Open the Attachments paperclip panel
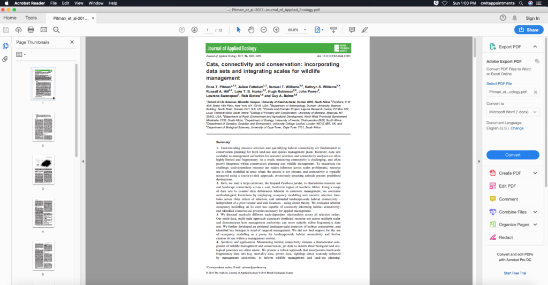This screenshot has width=548, height=285. (5, 59)
